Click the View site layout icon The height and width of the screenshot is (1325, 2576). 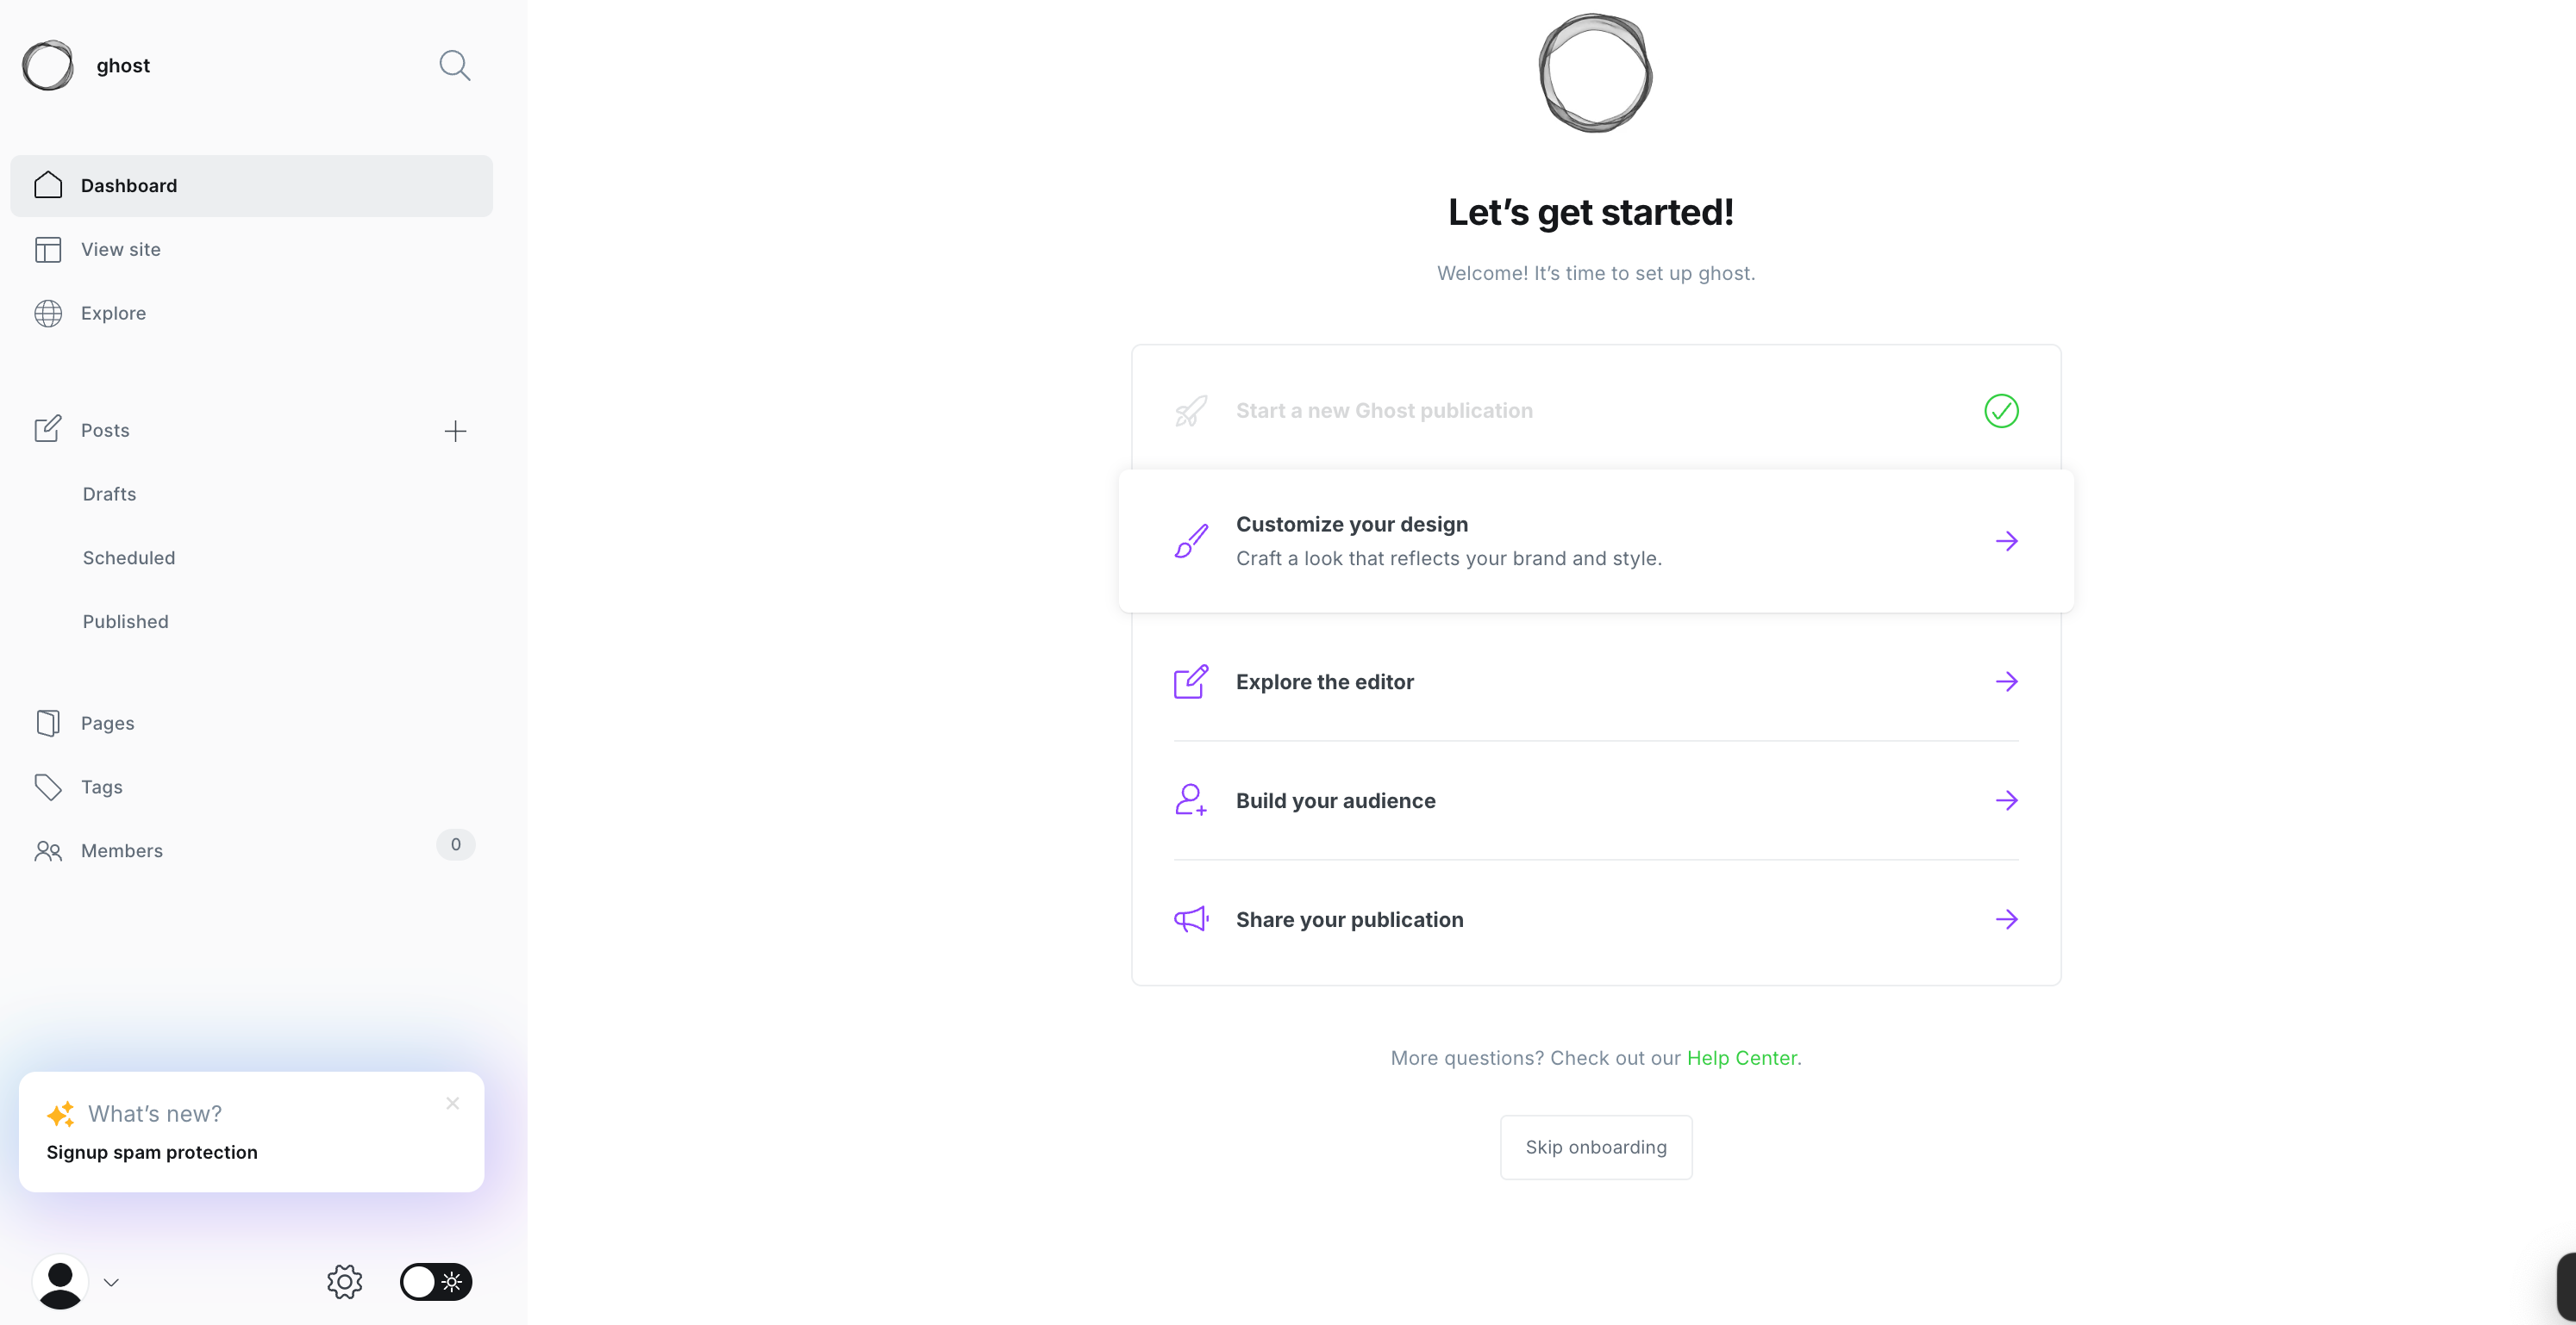[x=48, y=250]
